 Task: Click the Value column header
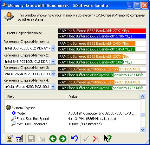click(103, 96)
